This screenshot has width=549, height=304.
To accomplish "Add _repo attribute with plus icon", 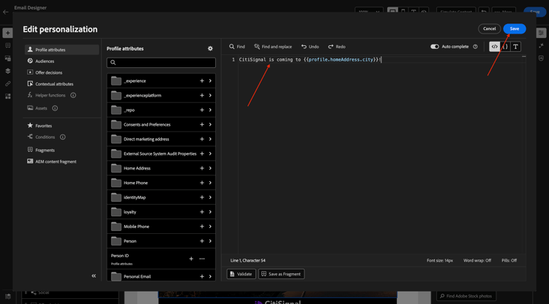I will point(202,110).
